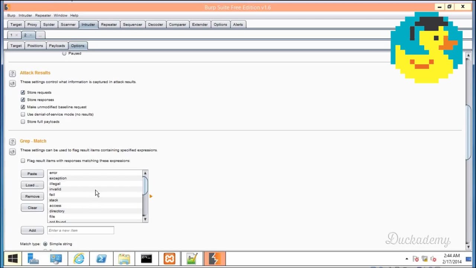Viewport: 476px width, 268px height.
Task: Click main panel scrollbar down arrow
Action: (468, 247)
